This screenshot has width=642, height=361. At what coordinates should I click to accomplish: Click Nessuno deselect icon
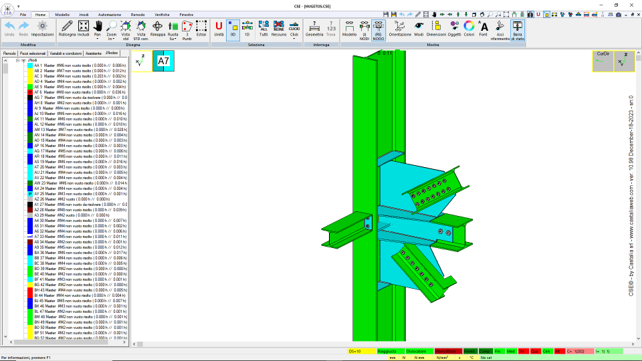279,27
